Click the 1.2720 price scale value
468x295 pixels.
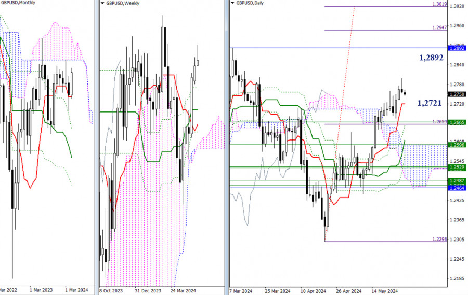coord(457,104)
